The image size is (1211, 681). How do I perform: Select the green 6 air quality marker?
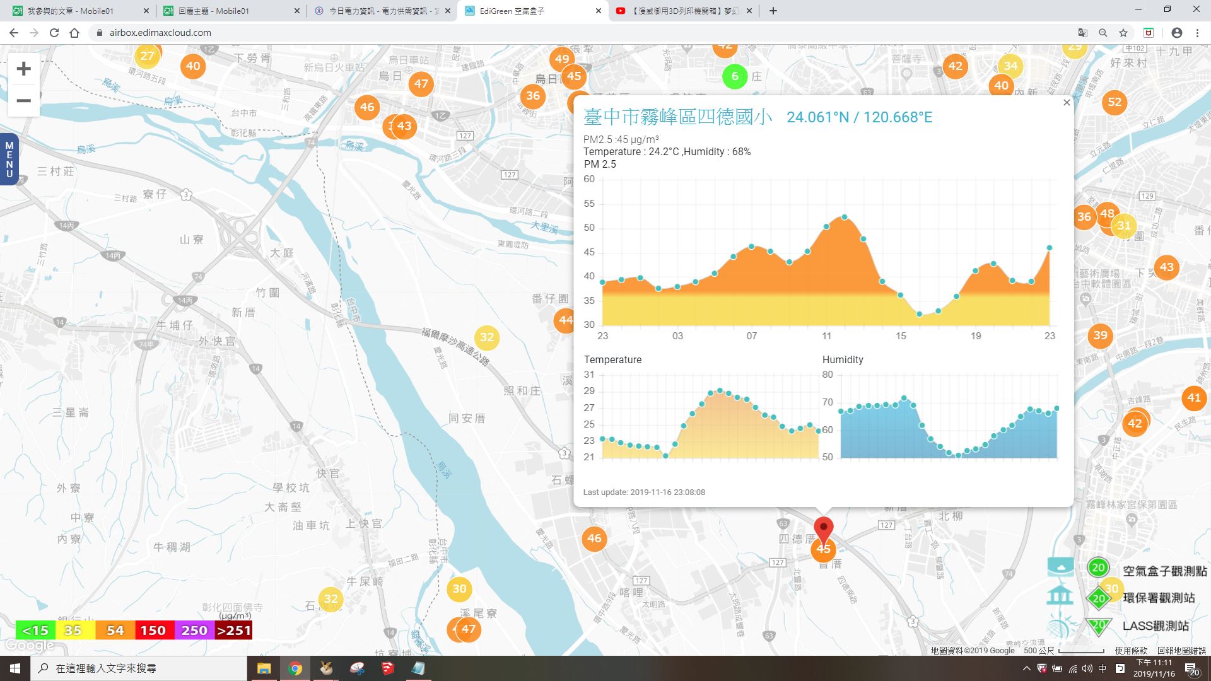coord(734,76)
